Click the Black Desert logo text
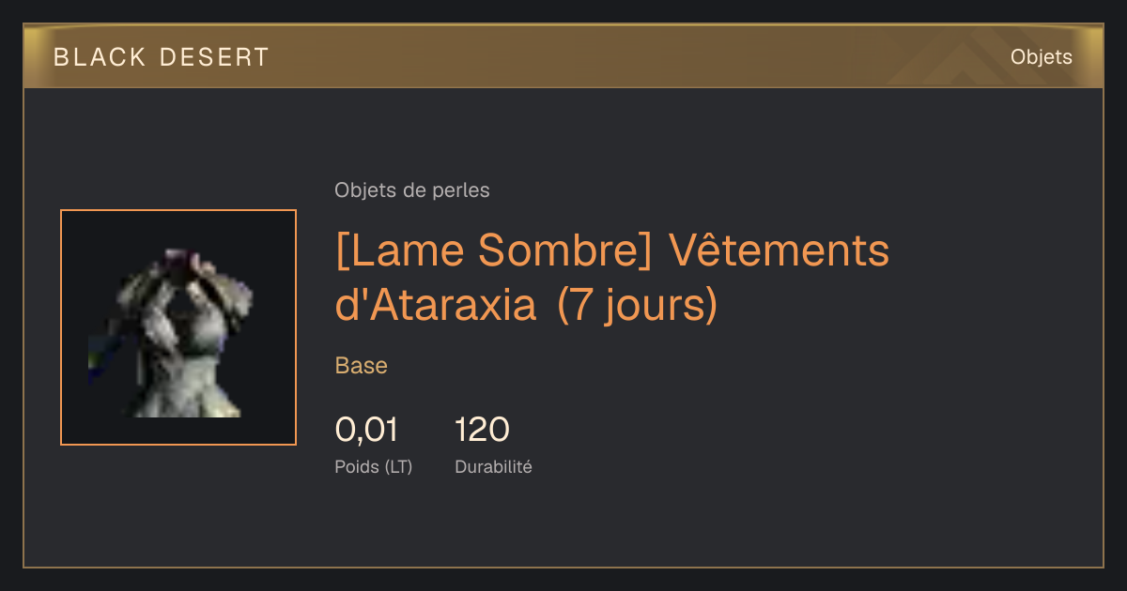1127x591 pixels. click(x=162, y=57)
